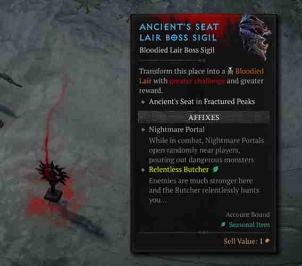Click the red greater challenge text
302x266 pixels.
coord(197,81)
